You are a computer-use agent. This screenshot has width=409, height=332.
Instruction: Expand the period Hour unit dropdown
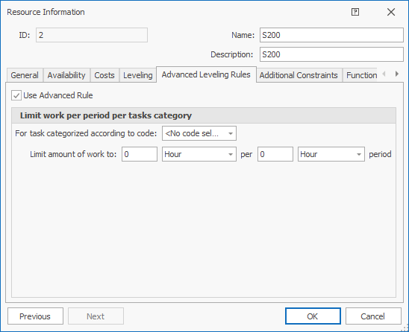tap(331, 154)
